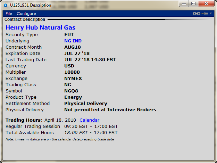Image resolution: width=217 pixels, height=163 pixels.
Task: Click 'Not permitted at Interactive Brokers' text
Action: 110,110
